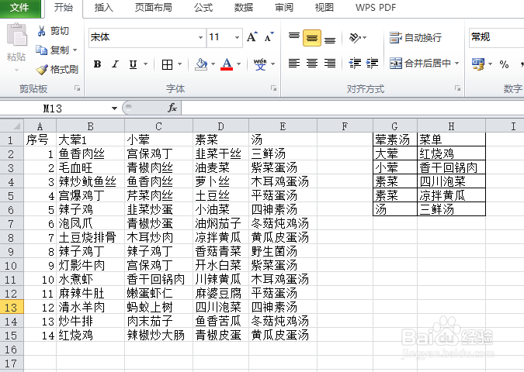Open the Name Box dropdown arrow
The image size is (524, 372).
click(x=114, y=108)
